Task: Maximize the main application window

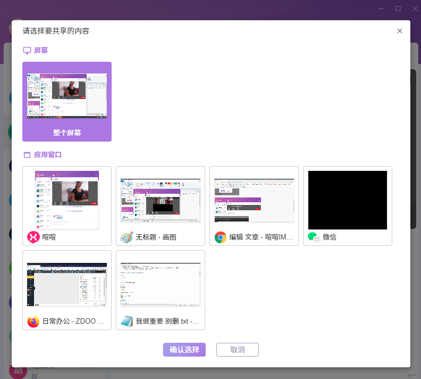Action: pos(398,9)
